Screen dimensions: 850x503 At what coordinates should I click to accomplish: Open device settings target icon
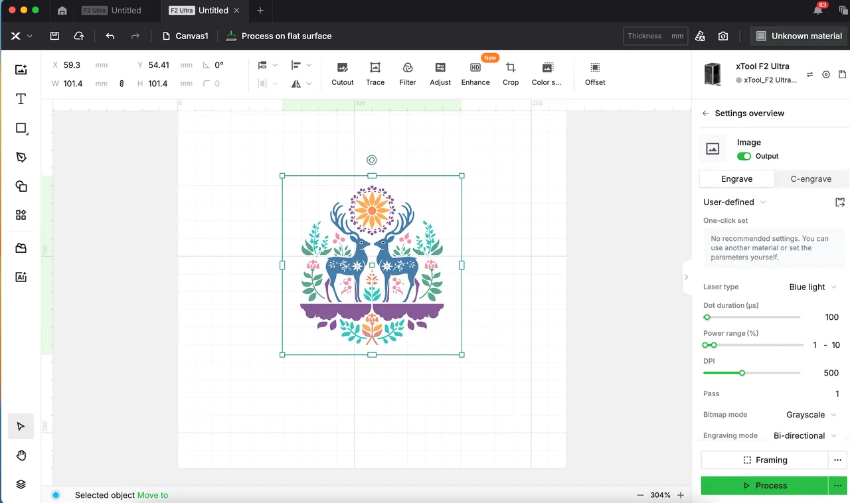[x=826, y=74]
